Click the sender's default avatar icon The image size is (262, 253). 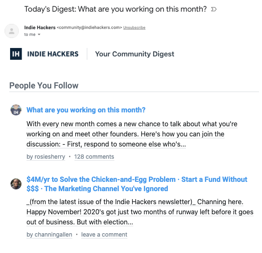coord(11,31)
